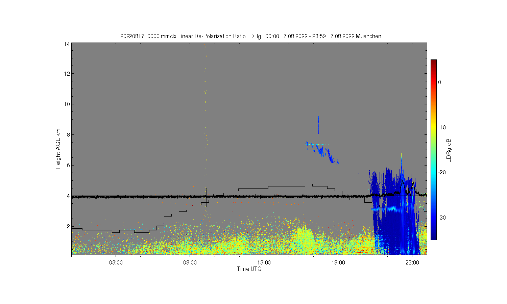This screenshot has width=507, height=304.
Task: Click the height tick label 4
Action: [x=68, y=196]
